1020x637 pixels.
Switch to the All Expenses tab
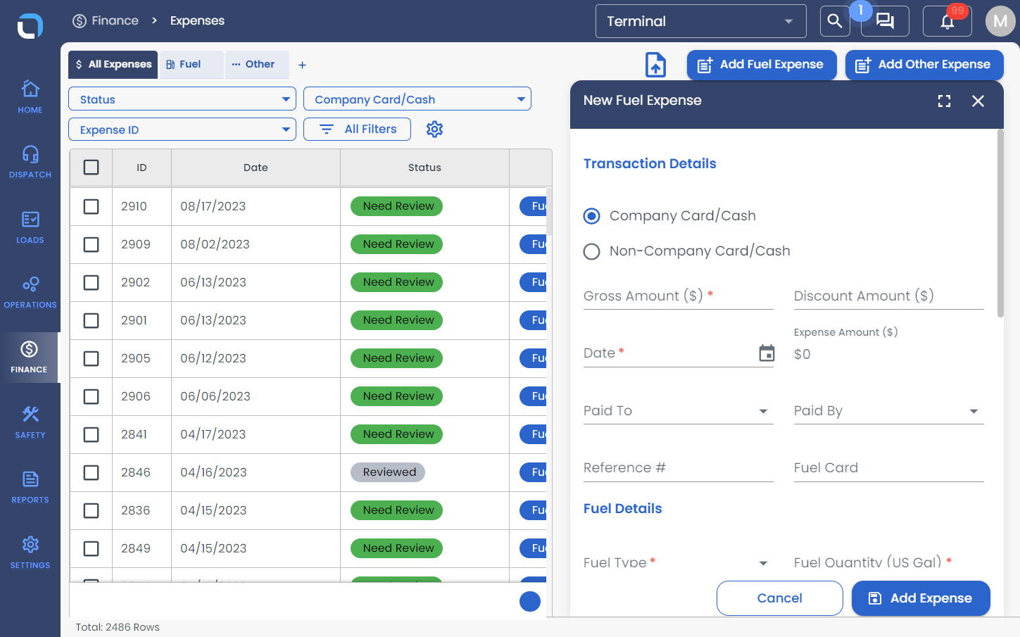(x=113, y=65)
